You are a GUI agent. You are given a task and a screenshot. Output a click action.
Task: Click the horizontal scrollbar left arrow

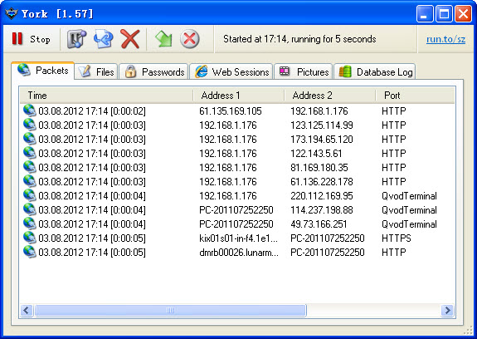click(27, 311)
